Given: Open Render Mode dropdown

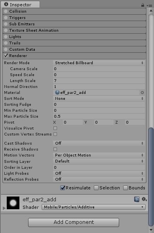Looking at the screenshot, I should 99,63.
